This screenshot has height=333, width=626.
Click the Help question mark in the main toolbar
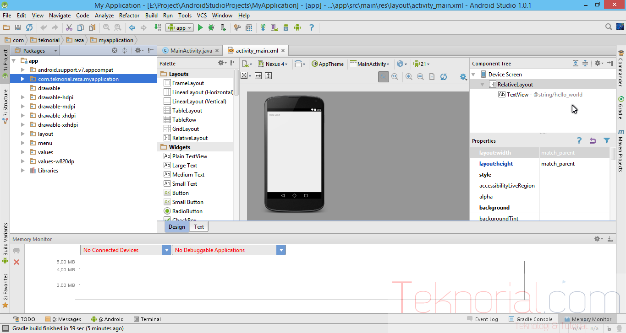coord(312,28)
